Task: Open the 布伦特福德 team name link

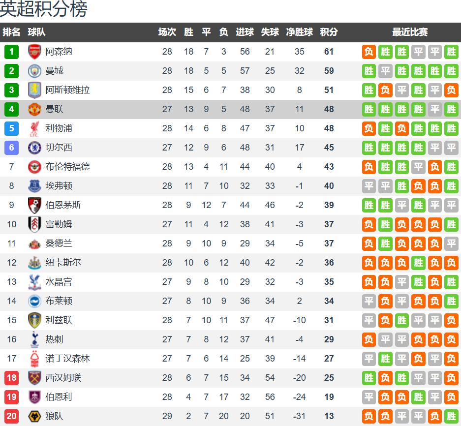Action: point(67,167)
